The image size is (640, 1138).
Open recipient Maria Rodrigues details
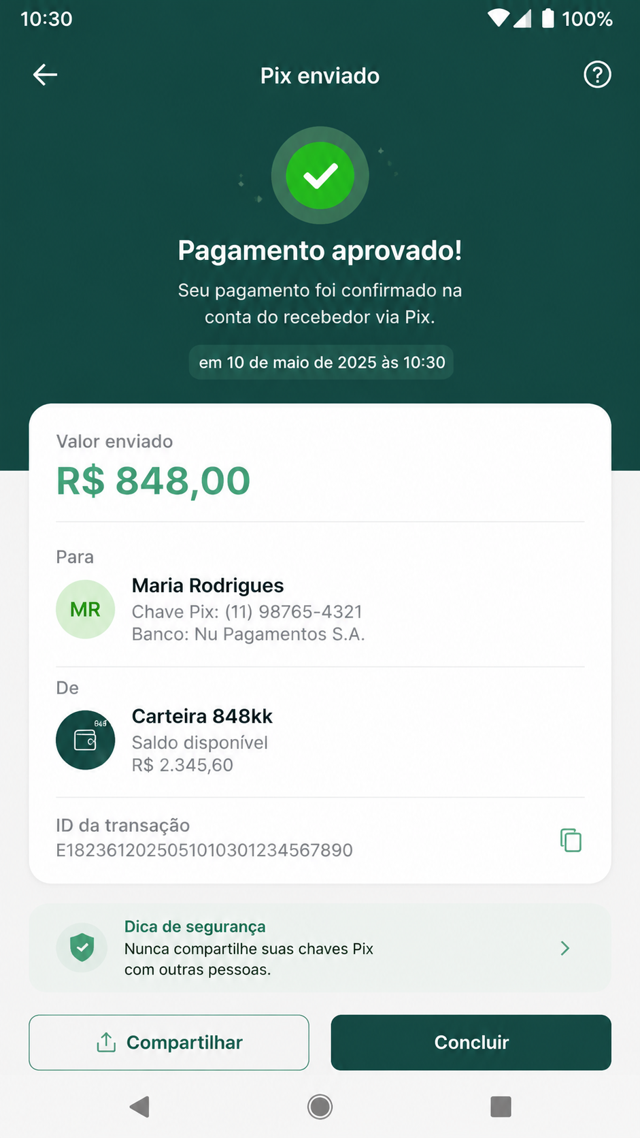[x=320, y=609]
